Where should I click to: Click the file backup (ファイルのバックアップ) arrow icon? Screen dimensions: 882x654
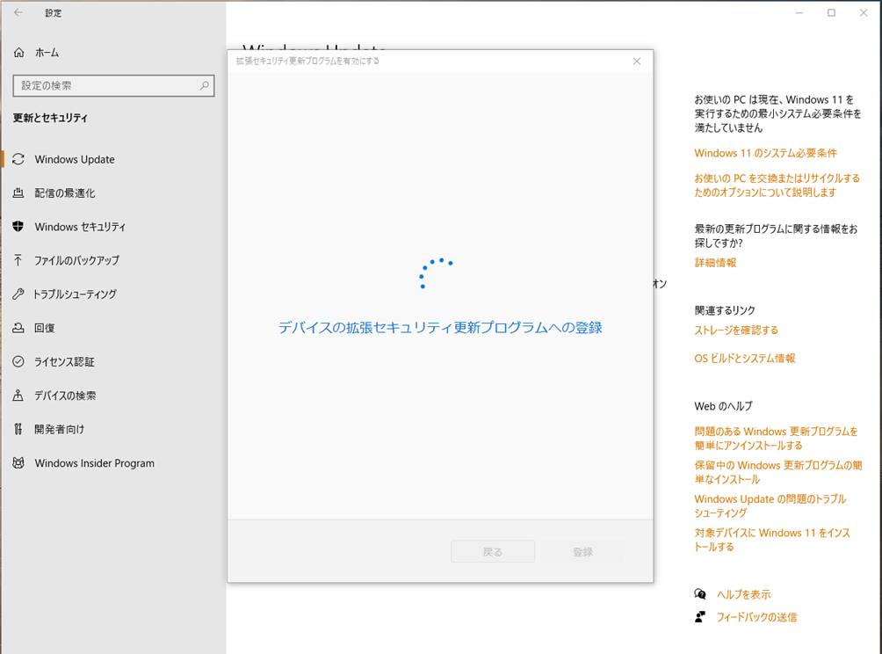click(x=18, y=260)
